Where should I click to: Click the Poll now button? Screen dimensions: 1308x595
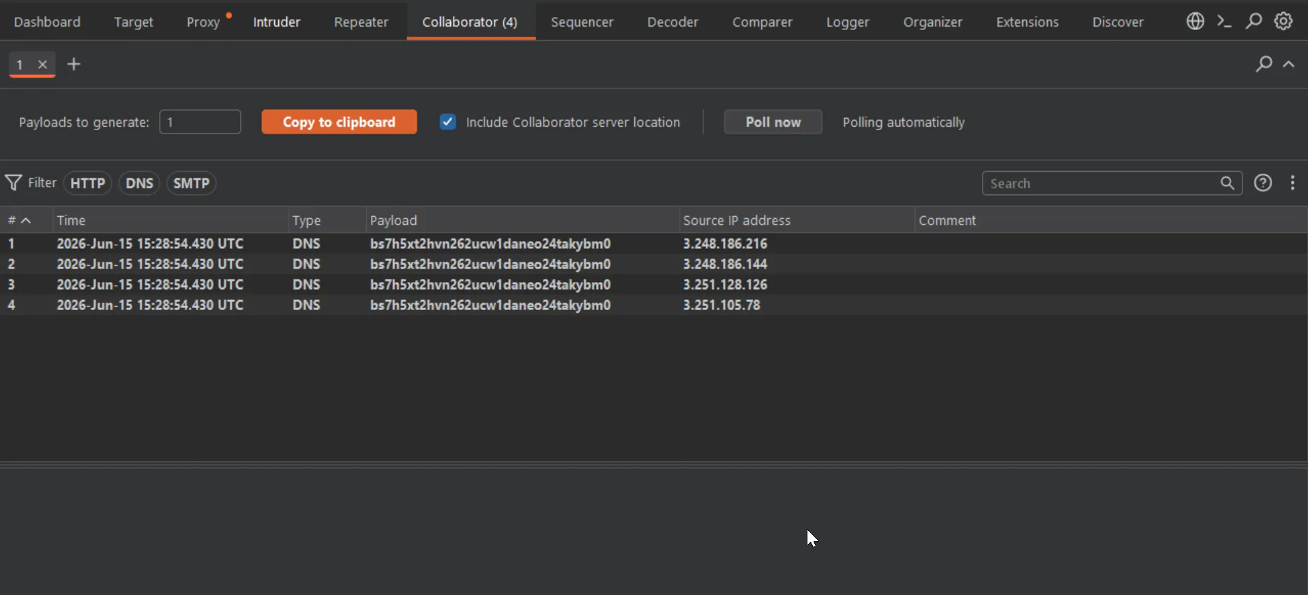coord(773,122)
